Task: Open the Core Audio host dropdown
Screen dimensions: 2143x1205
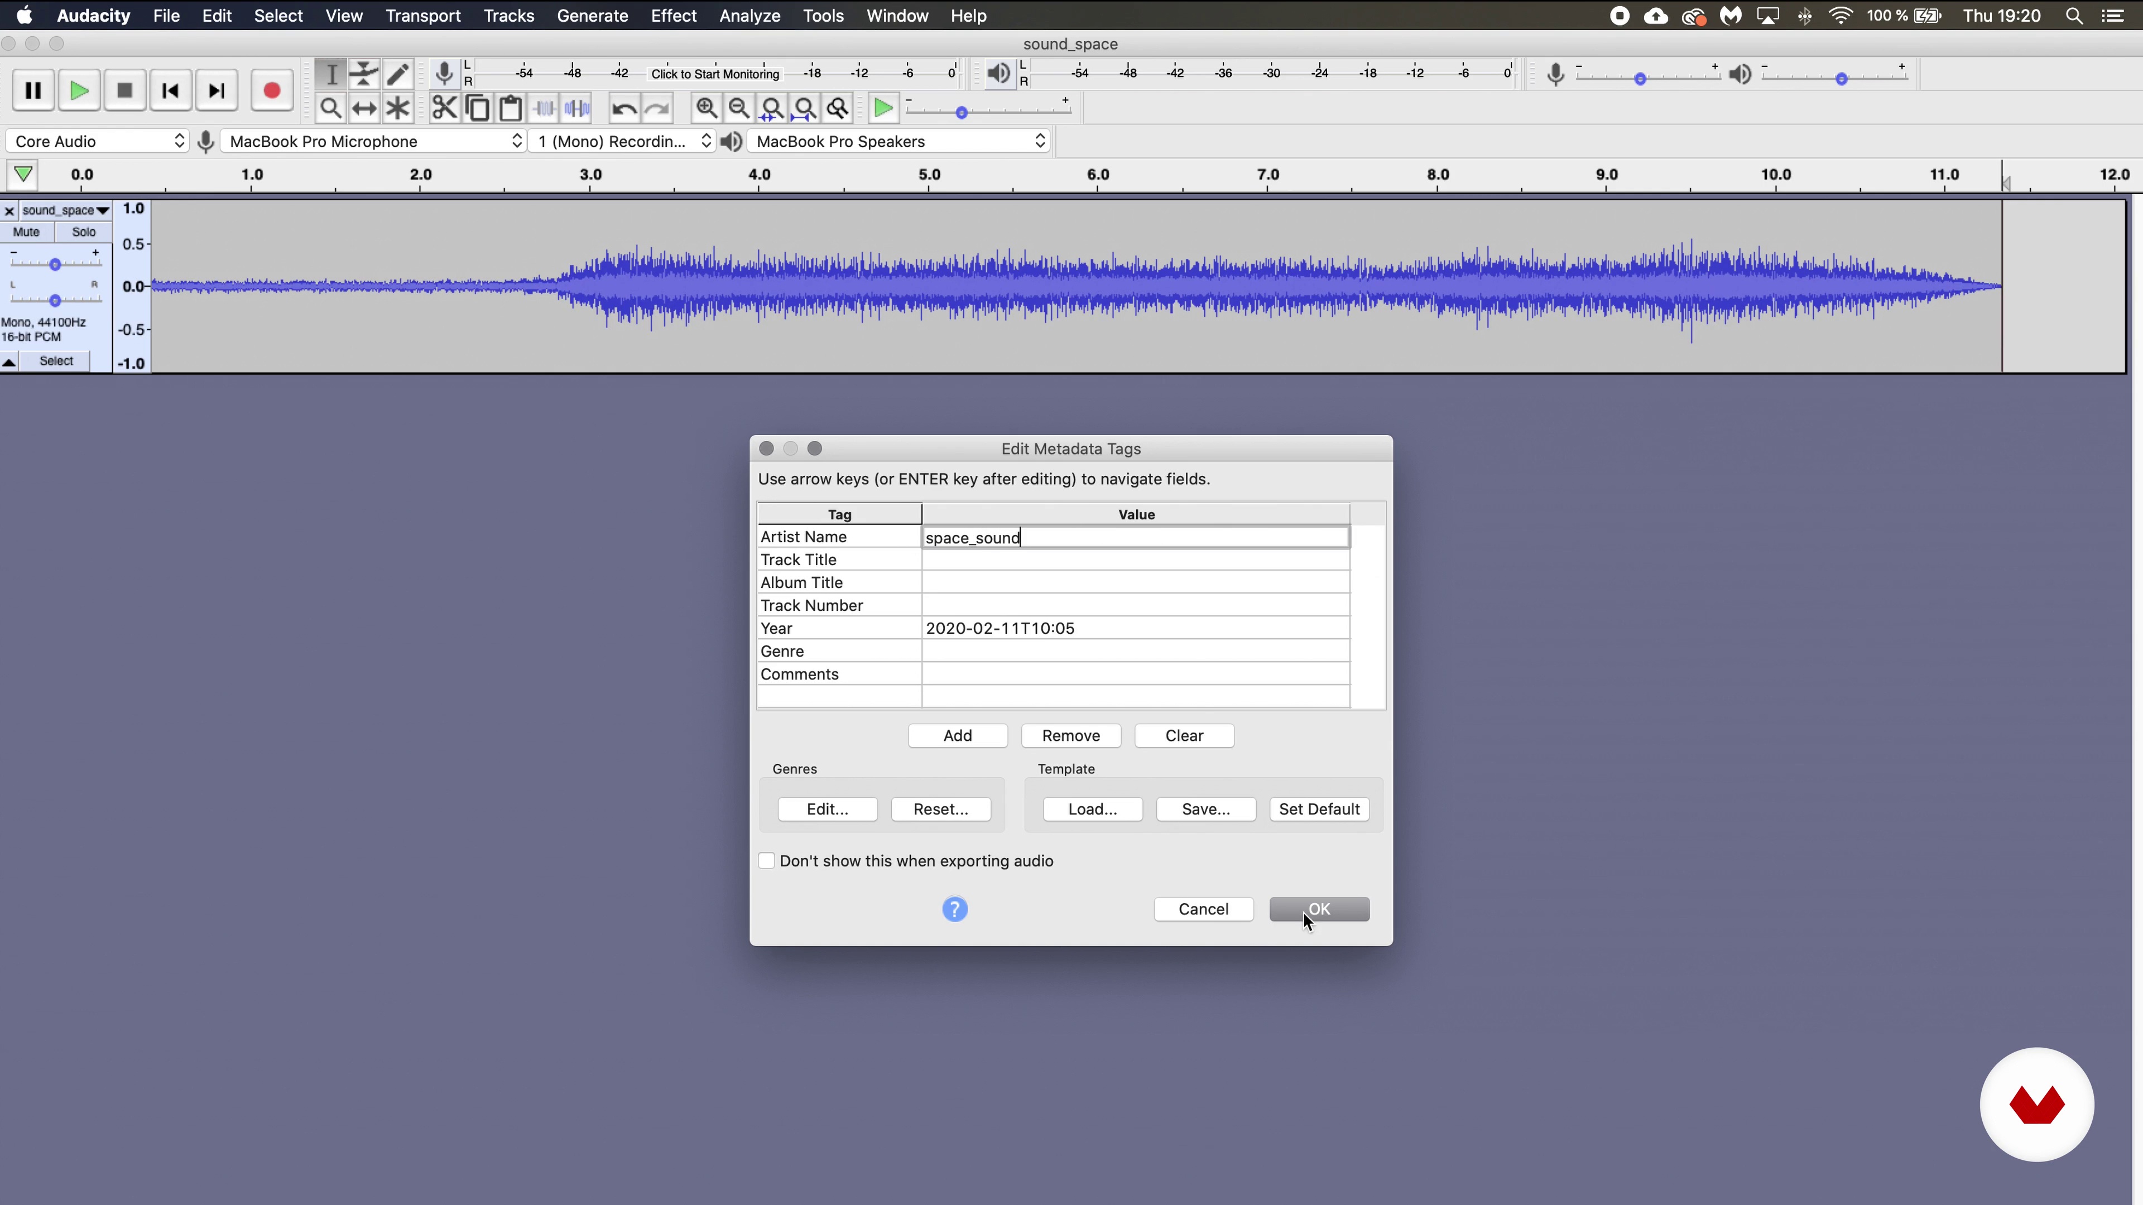Action: tap(97, 141)
